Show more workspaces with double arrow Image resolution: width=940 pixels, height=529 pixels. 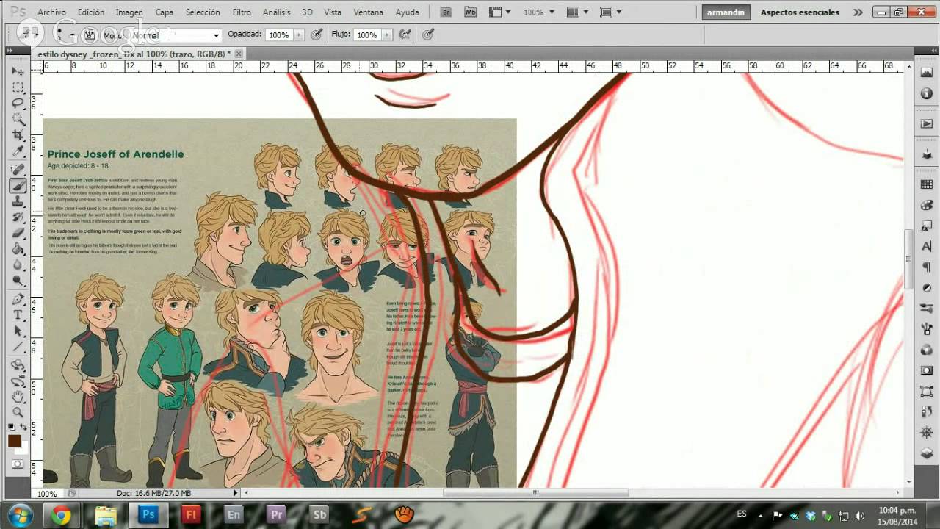858,12
